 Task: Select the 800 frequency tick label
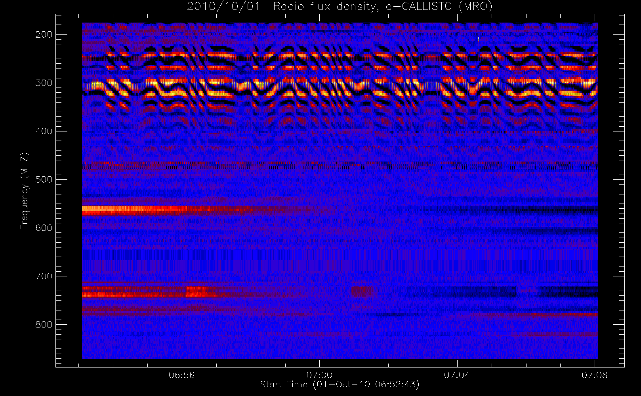point(44,324)
